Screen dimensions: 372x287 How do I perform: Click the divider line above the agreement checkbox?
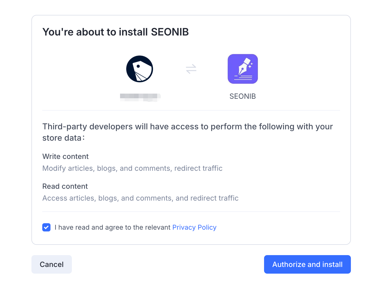tap(191, 212)
